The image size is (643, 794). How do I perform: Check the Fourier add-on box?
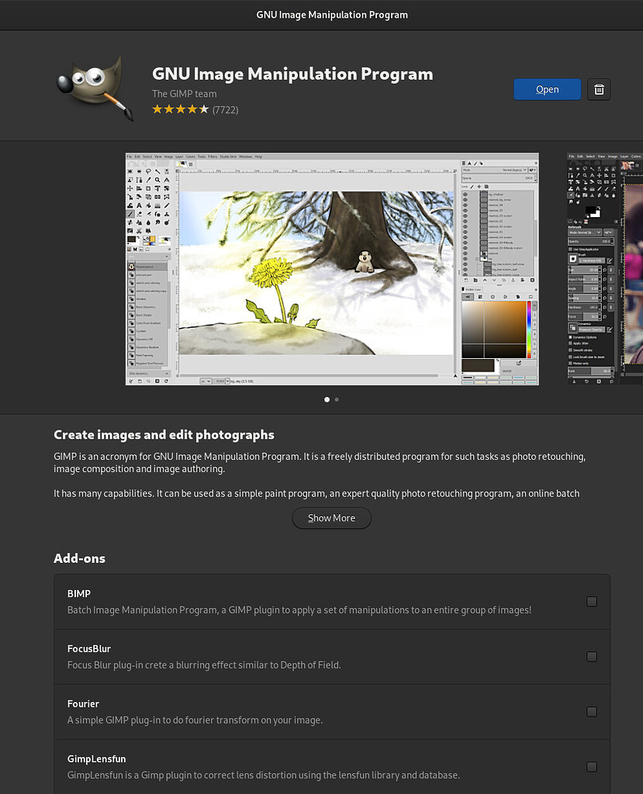click(592, 711)
